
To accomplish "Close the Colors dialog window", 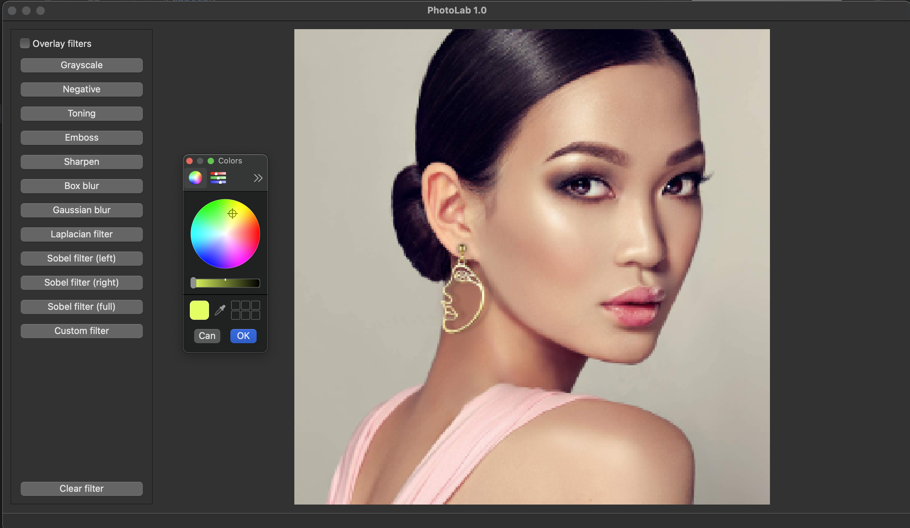I will tap(189, 161).
